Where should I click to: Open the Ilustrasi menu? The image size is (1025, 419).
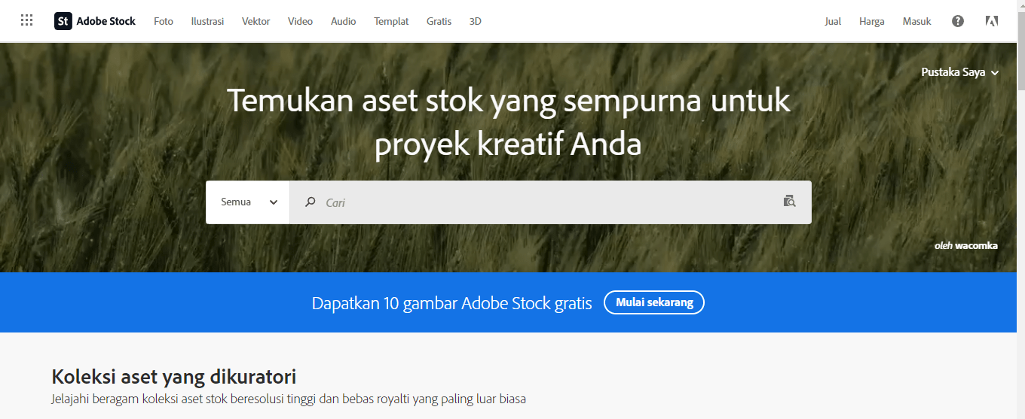click(207, 21)
